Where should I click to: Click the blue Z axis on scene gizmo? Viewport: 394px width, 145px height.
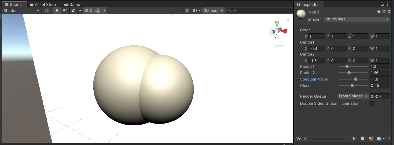(280, 29)
